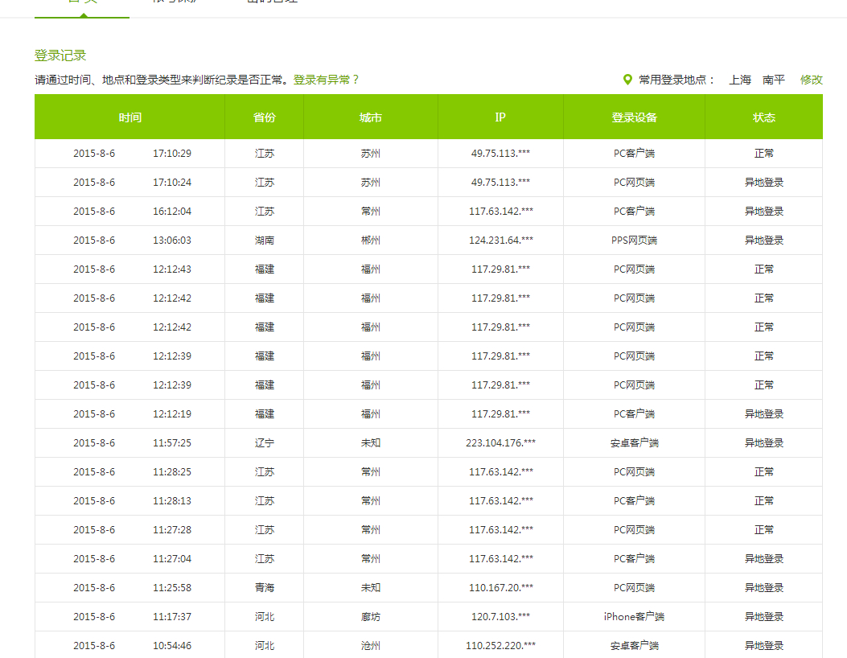Click the iPhone客户端 device cell
This screenshot has width=847, height=658.
[634, 617]
